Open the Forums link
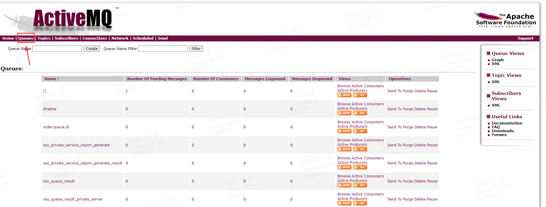The image size is (546, 207). click(x=499, y=135)
